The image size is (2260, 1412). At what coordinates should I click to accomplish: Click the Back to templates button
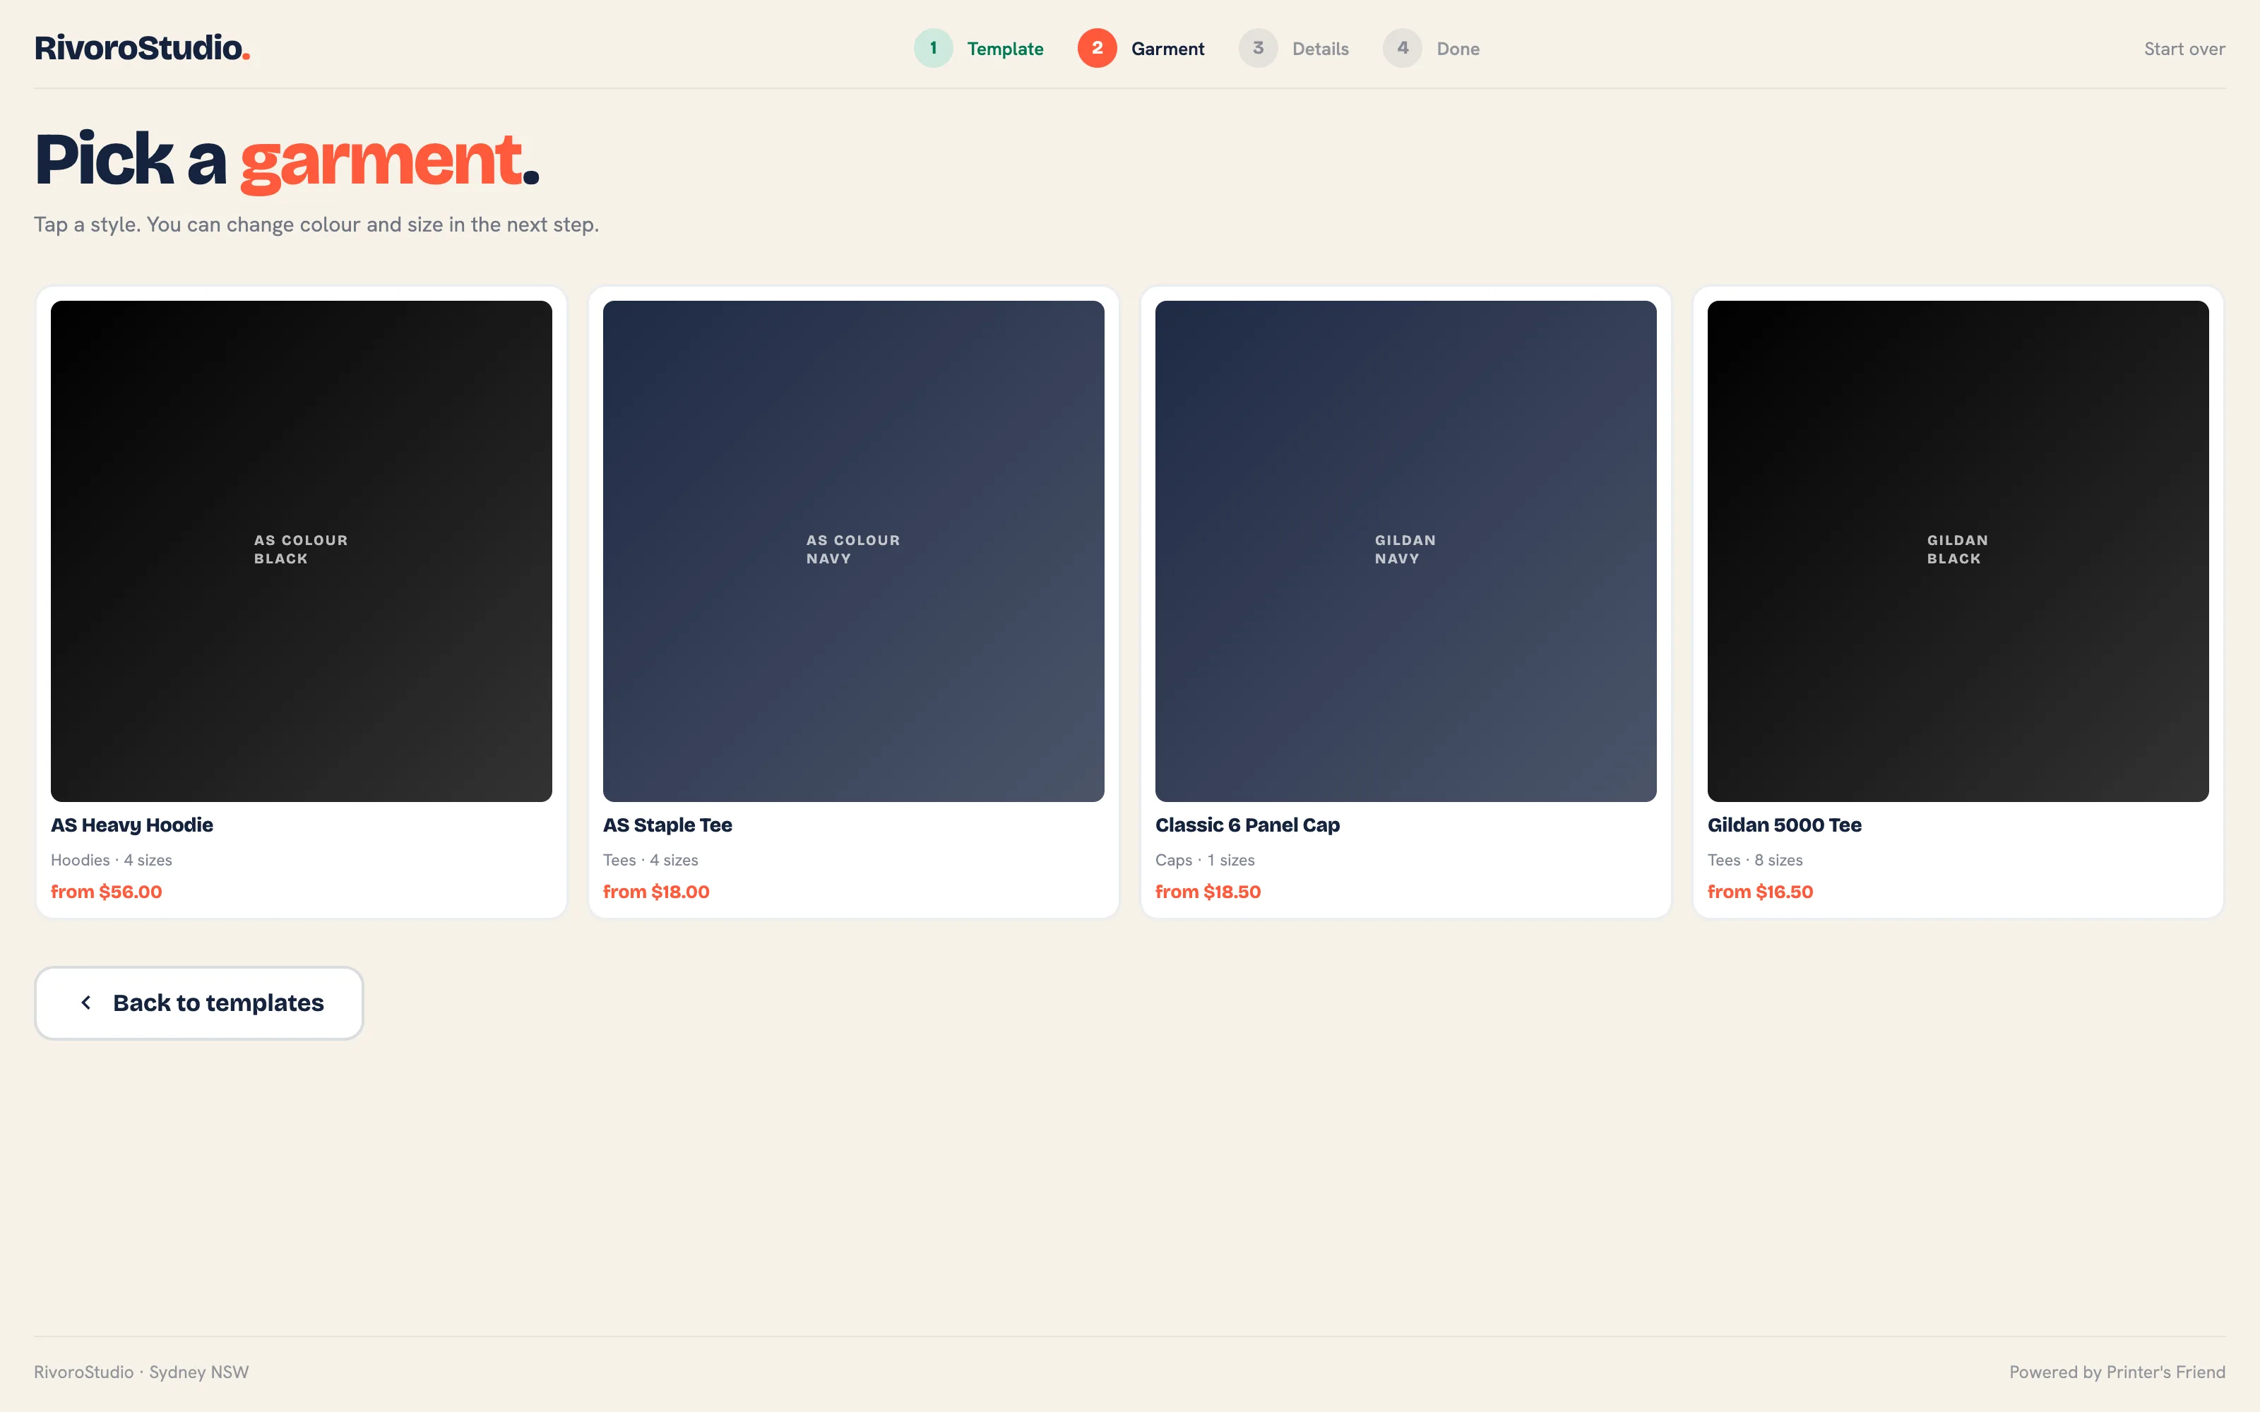[x=199, y=1003]
